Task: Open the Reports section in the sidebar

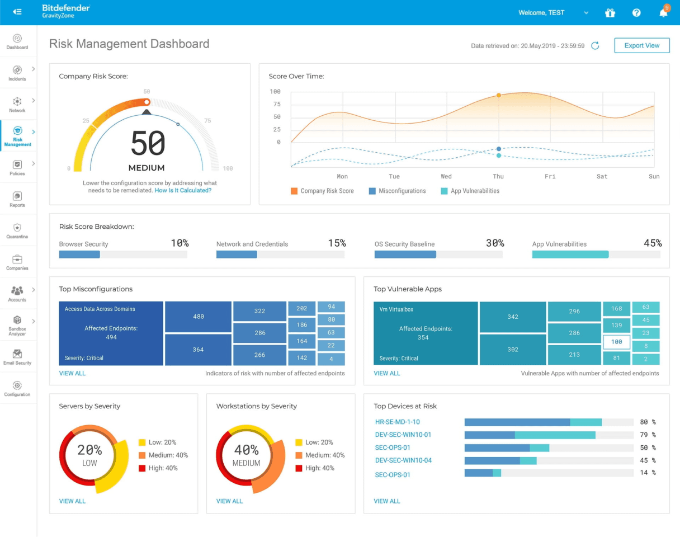Action: click(x=17, y=200)
